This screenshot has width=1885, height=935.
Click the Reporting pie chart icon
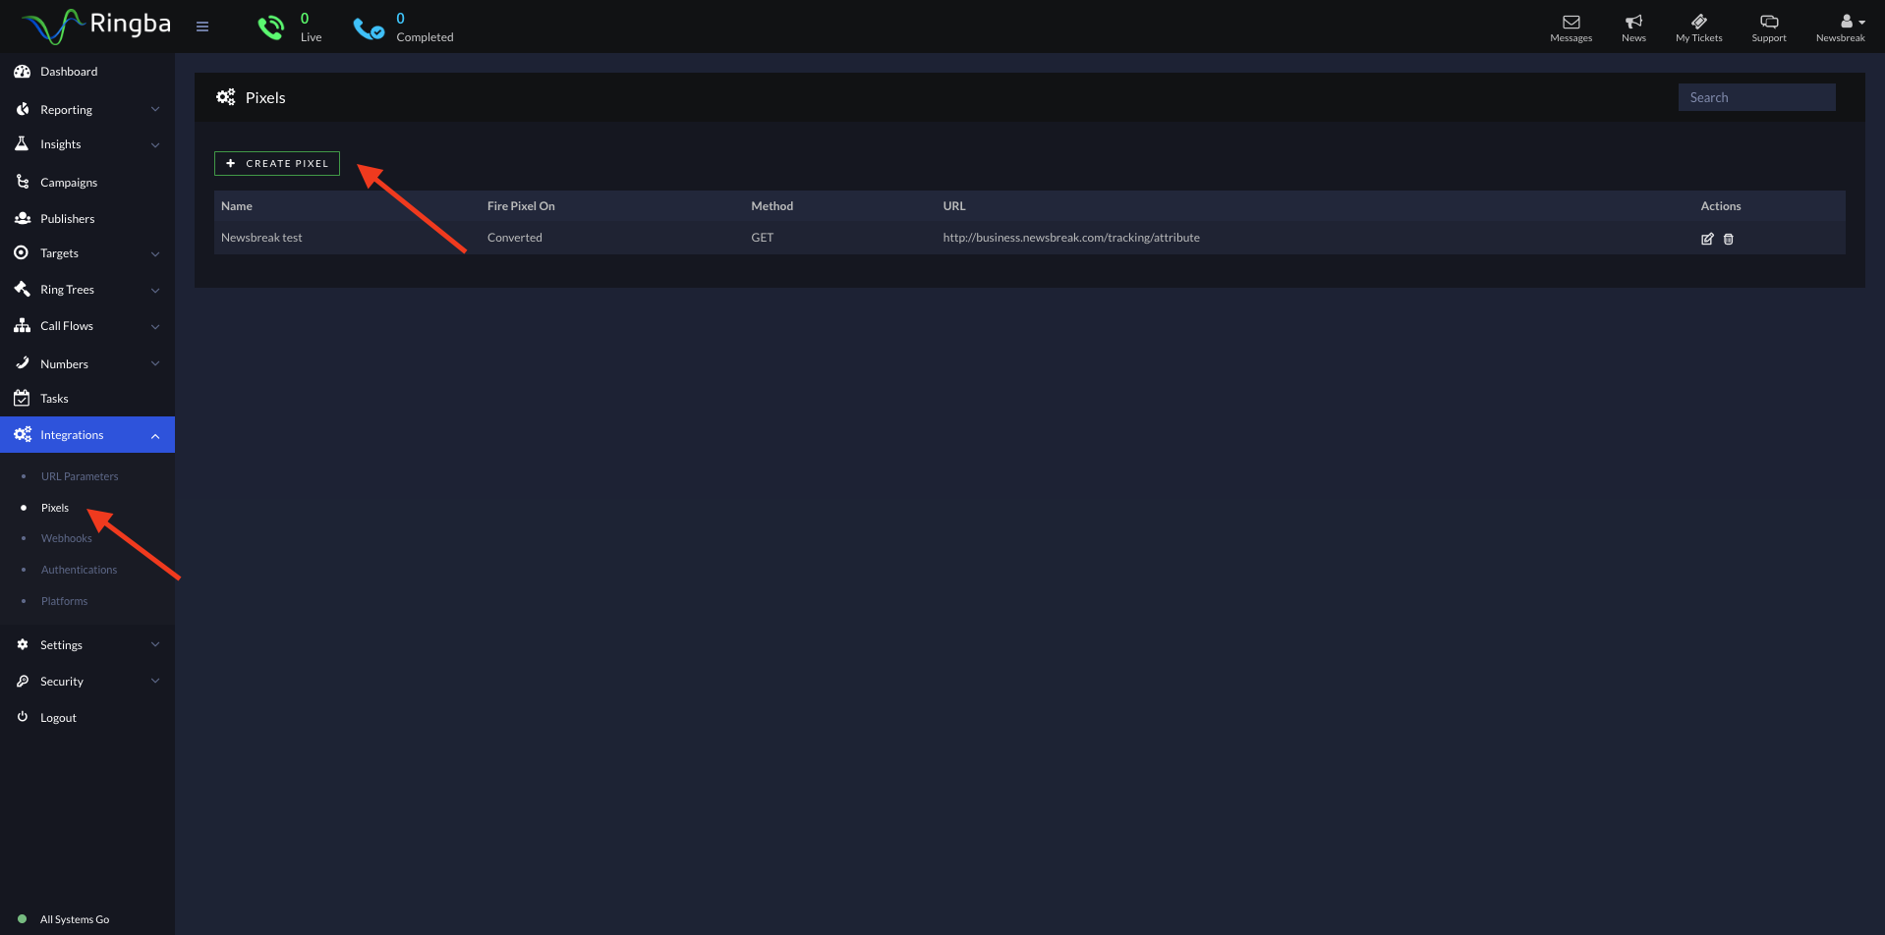[22, 109]
